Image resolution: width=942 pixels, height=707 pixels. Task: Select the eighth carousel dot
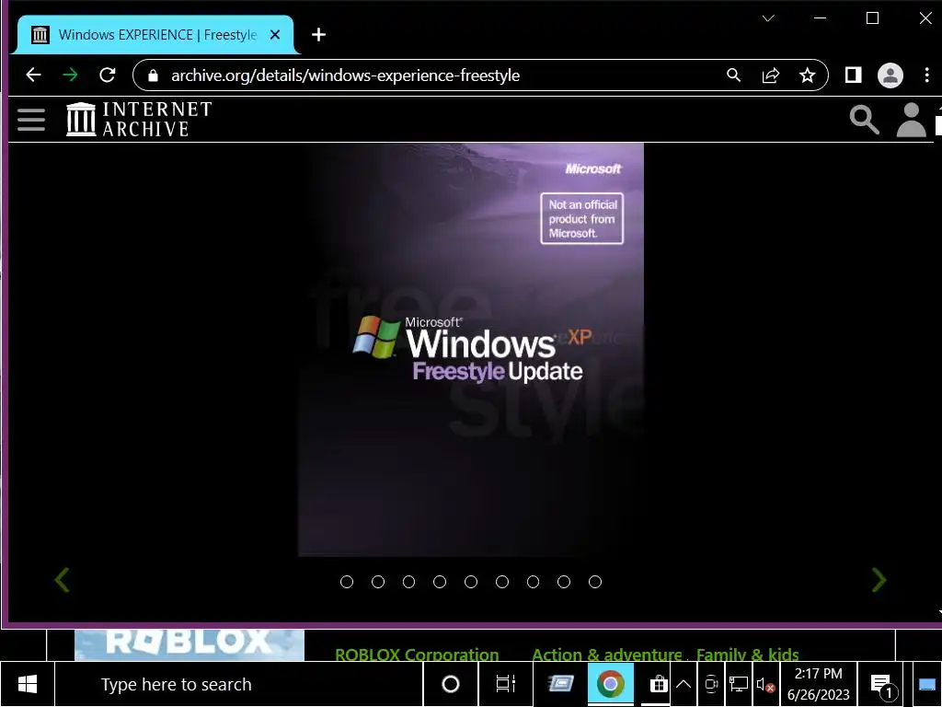(564, 582)
